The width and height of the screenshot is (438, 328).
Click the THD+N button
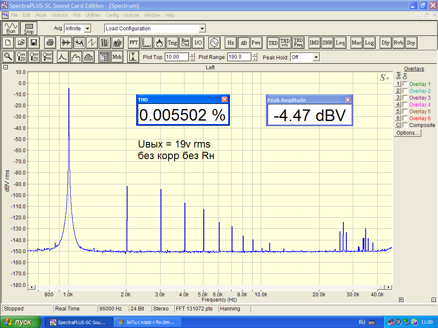point(286,43)
